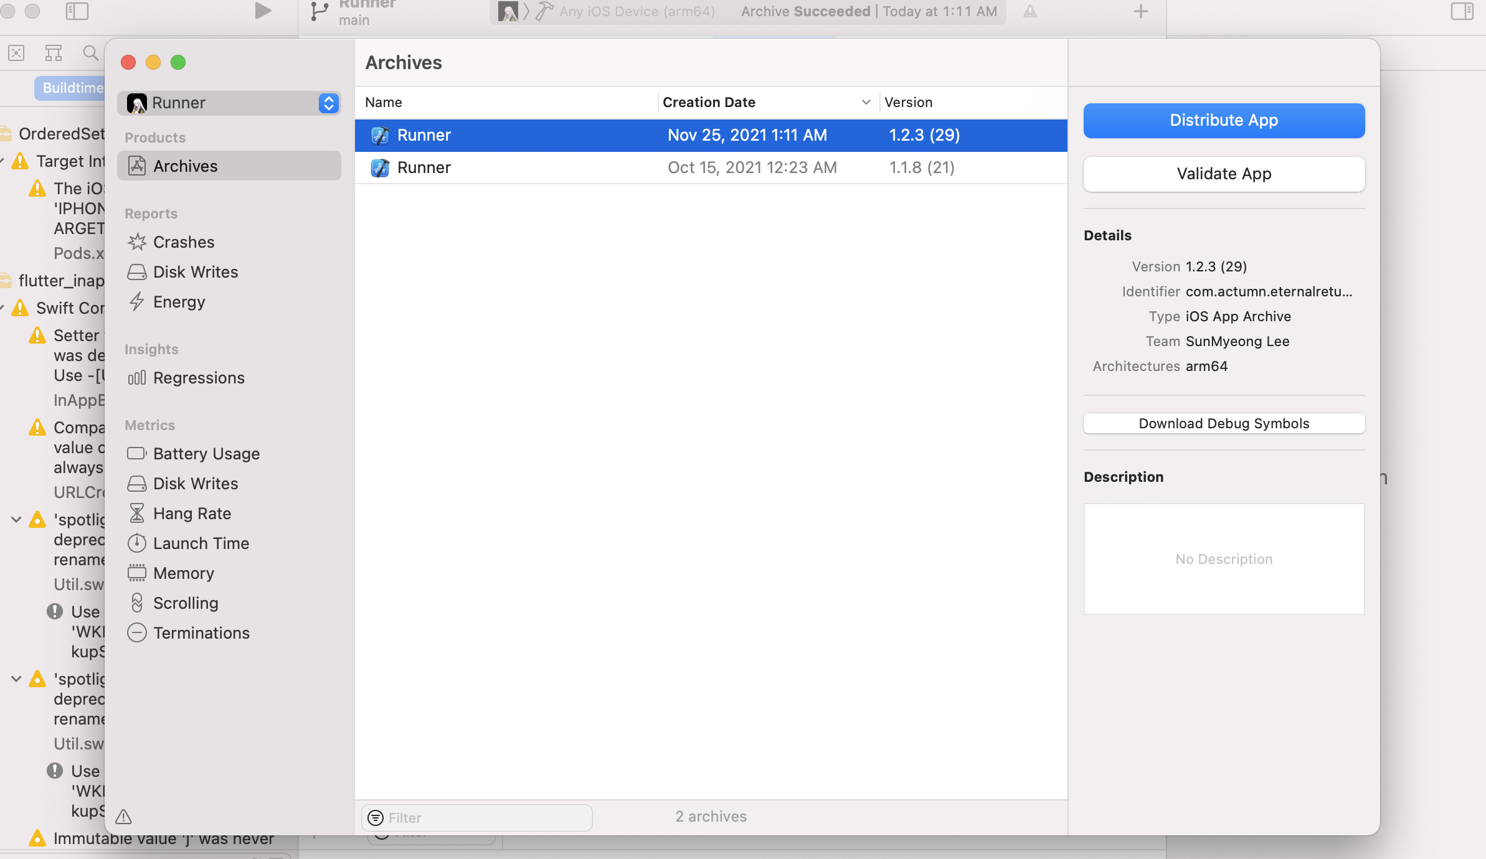Viewport: 1486px width, 859px height.
Task: Open the Crashes report
Action: point(183,242)
